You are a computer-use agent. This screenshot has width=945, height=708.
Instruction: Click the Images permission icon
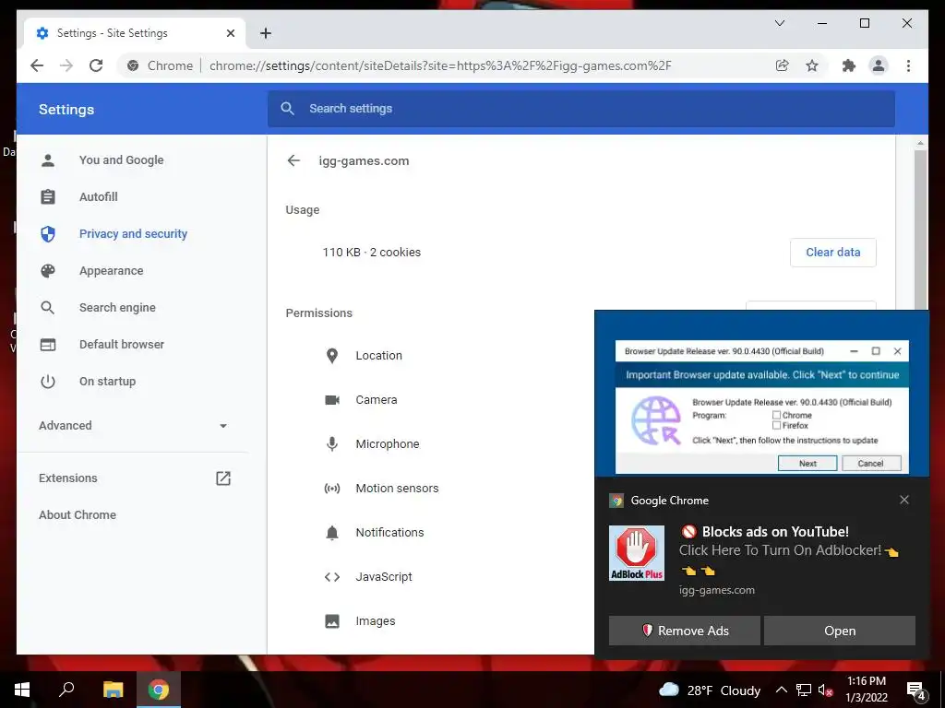(332, 620)
